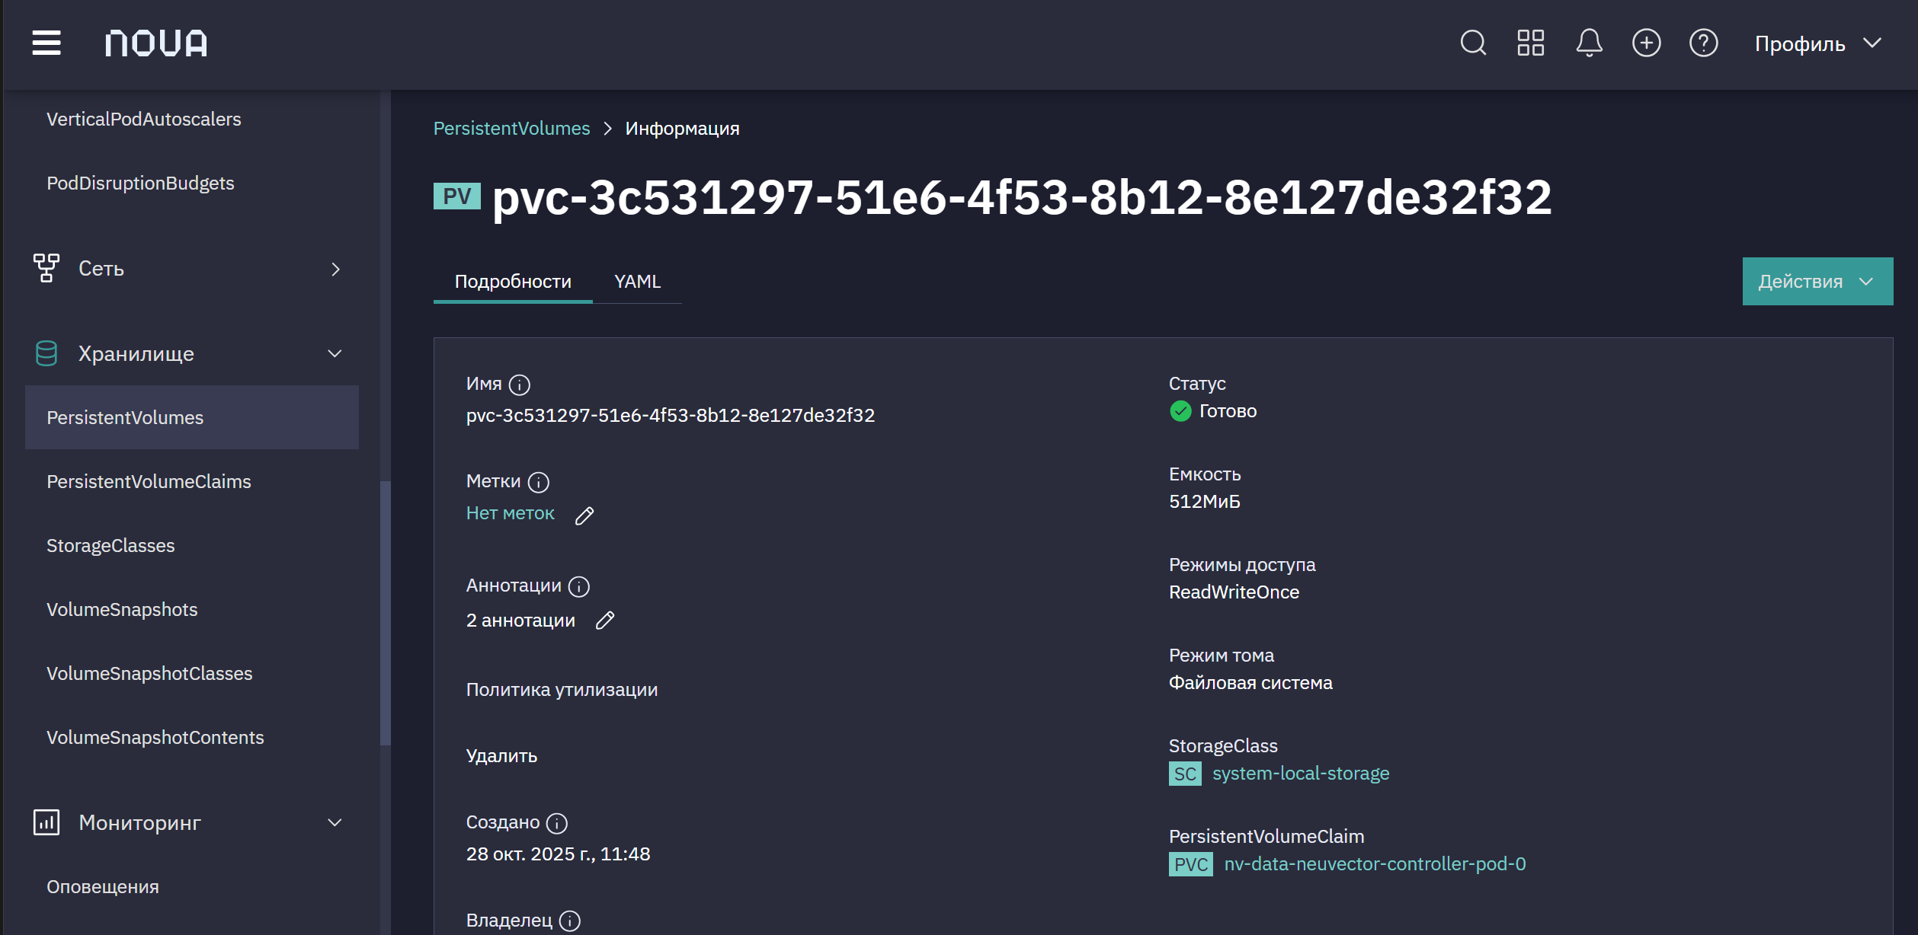Click the Удалить reclaim policy value
This screenshot has height=935, width=1918.
tap(501, 756)
